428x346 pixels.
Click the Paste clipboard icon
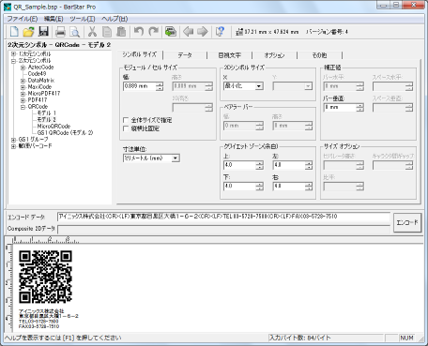coord(121,32)
